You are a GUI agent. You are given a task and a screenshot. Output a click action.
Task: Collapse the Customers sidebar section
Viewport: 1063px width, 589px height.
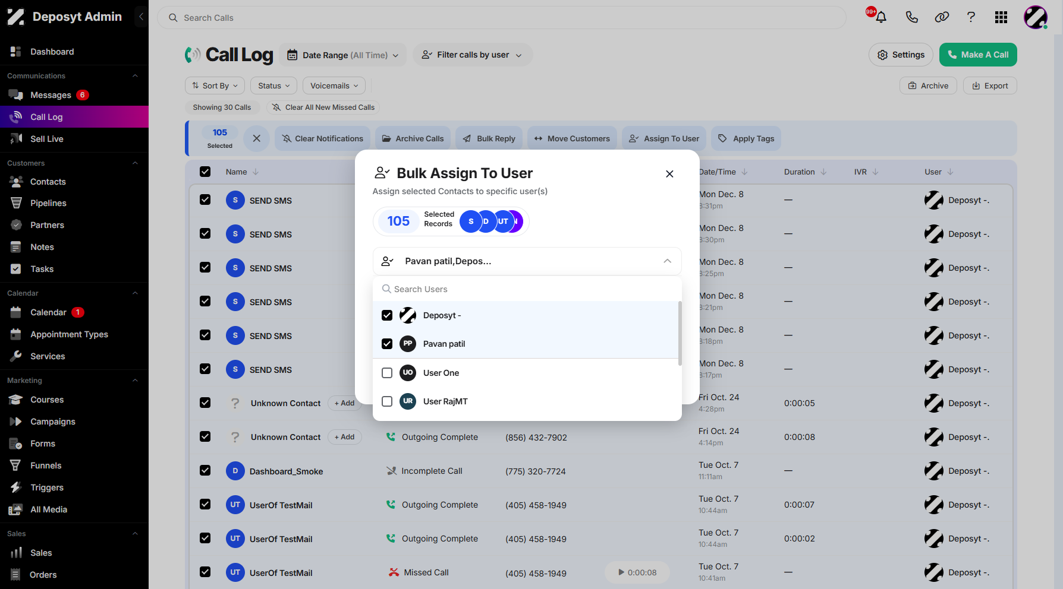[x=135, y=163]
